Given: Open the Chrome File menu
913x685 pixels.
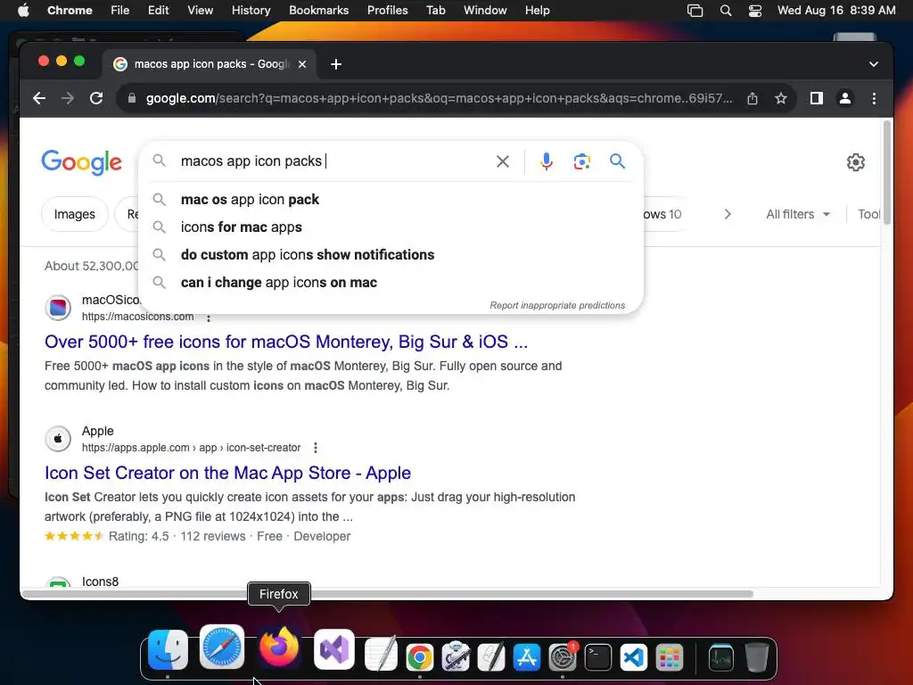Looking at the screenshot, I should tap(120, 11).
